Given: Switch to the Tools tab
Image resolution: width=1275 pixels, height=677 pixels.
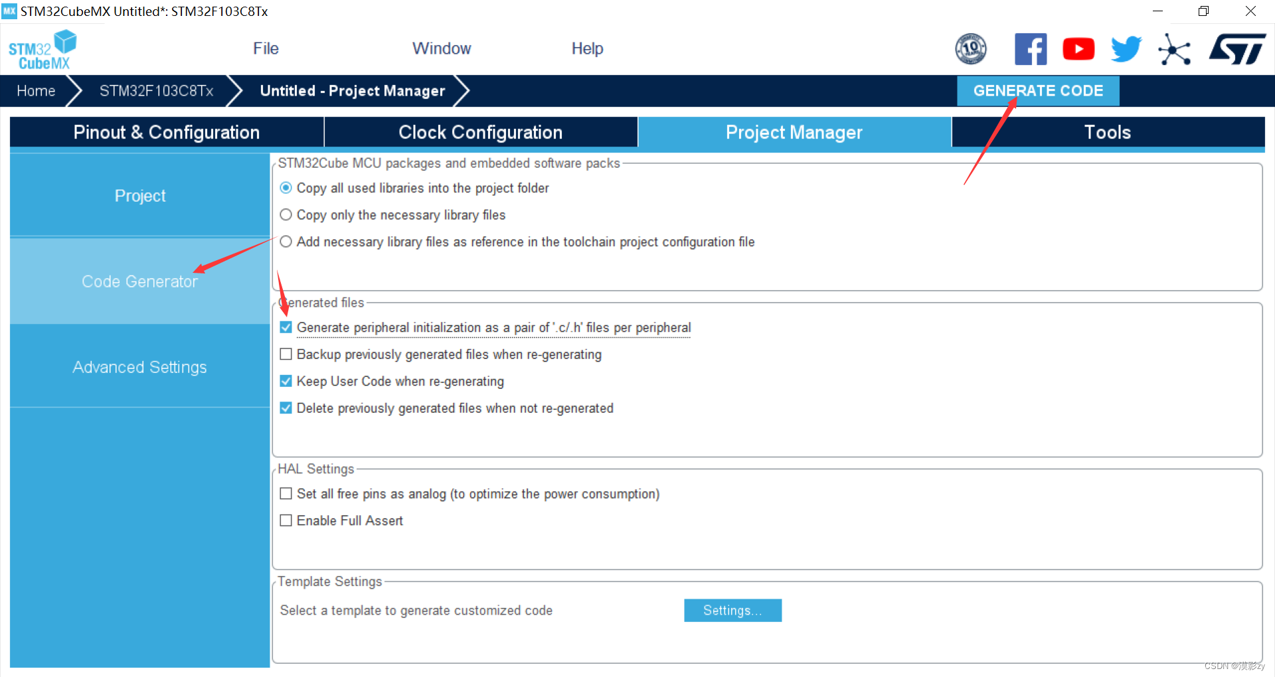Looking at the screenshot, I should point(1108,132).
